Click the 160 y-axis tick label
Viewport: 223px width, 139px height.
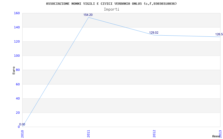pyautogui.click(x=17, y=13)
